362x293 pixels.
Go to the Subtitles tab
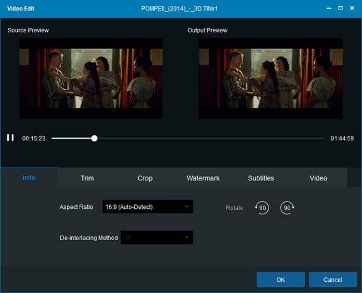261,178
